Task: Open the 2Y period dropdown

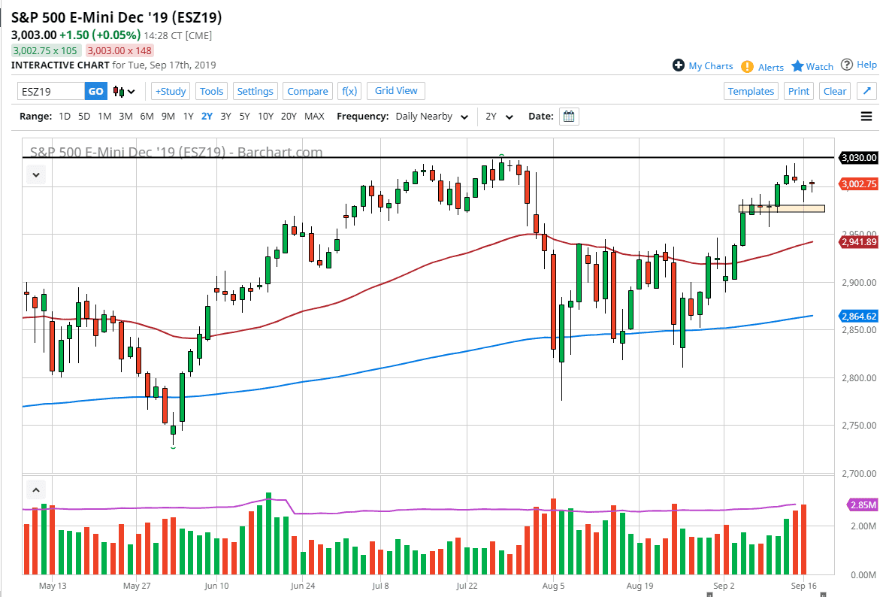Action: click(x=500, y=117)
